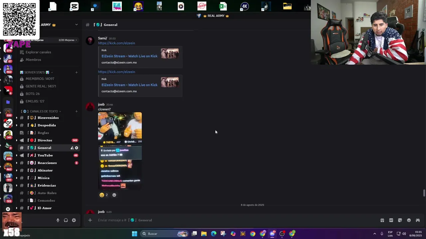Screen dimensions: 426x239
Task: Select the BOTS: 26 stat channel
Action: pos(33,94)
